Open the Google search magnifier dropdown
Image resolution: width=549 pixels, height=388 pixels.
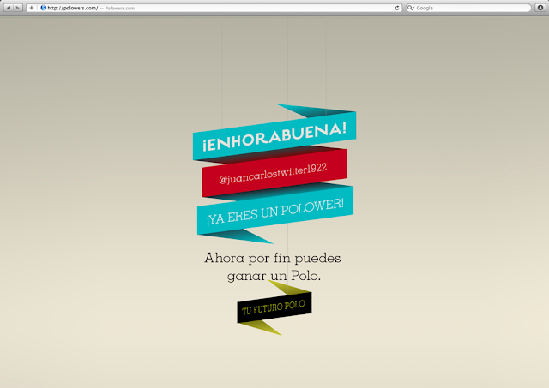point(410,8)
